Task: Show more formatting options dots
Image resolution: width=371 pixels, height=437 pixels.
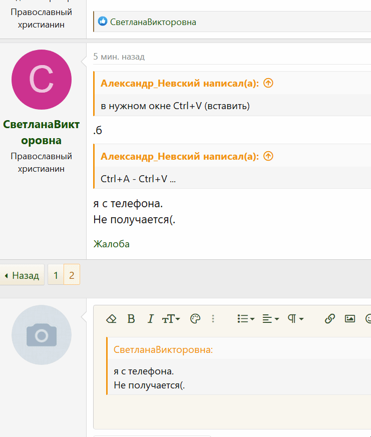Action: (213, 318)
